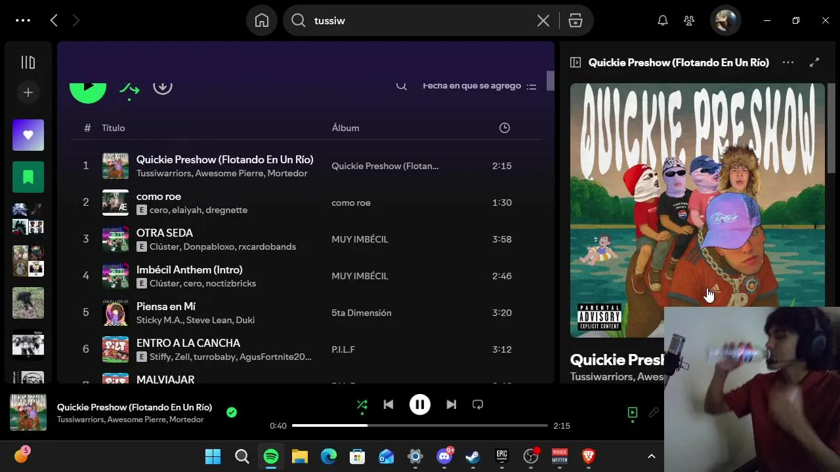Open the 'P.I.L.F' album link
840x472 pixels.
(x=343, y=349)
